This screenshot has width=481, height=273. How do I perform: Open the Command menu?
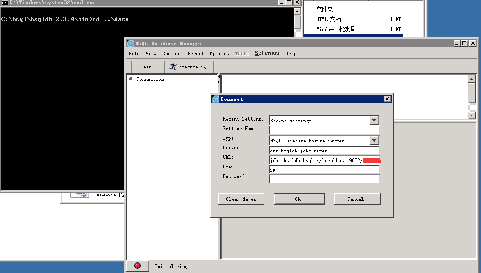pos(172,53)
